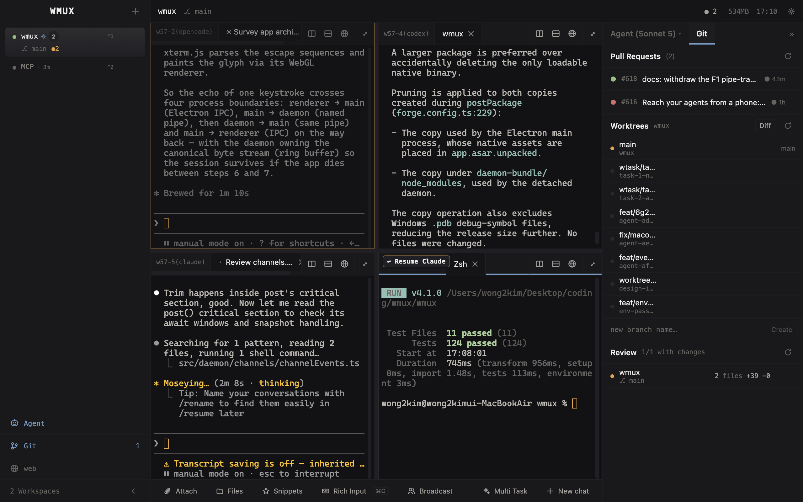Select the fix/maco... worktree
803x502 pixels.
tap(703, 239)
